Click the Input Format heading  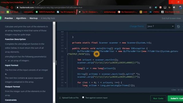click(11, 65)
